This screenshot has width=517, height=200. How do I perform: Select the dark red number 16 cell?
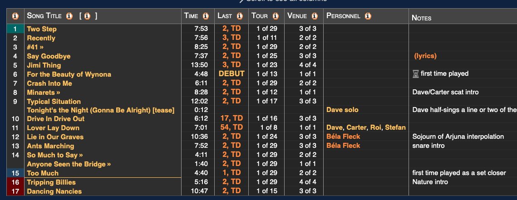15,182
